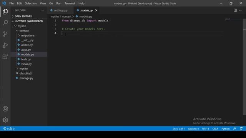
Task: Click line number 2 in the gutter
Action: point(55,25)
